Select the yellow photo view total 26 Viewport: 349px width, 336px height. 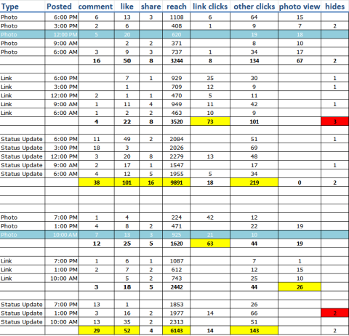pyautogui.click(x=300, y=287)
